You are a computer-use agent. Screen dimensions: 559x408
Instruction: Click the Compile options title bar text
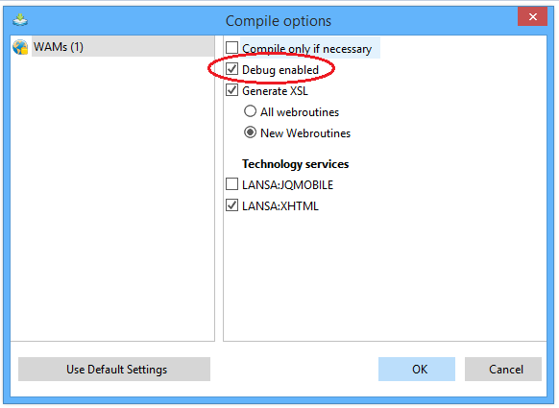point(279,21)
